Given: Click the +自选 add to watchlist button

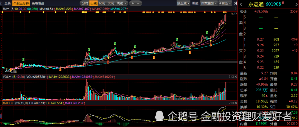Looking at the screenshot, I should coord(225,3).
